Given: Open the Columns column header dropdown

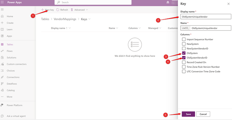Looking at the screenshot, I should (140, 28).
